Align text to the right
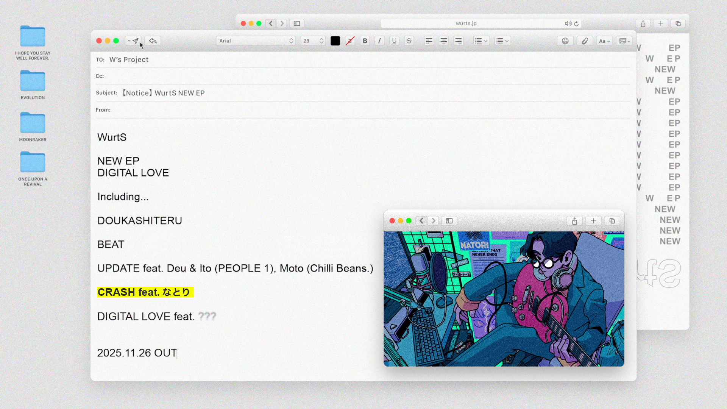The height and width of the screenshot is (409, 727). pos(458,41)
